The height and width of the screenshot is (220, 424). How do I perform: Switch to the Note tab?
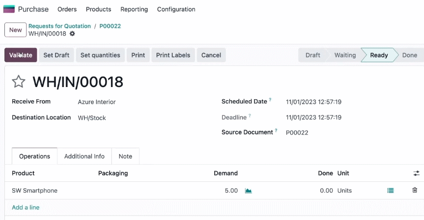coord(126,156)
